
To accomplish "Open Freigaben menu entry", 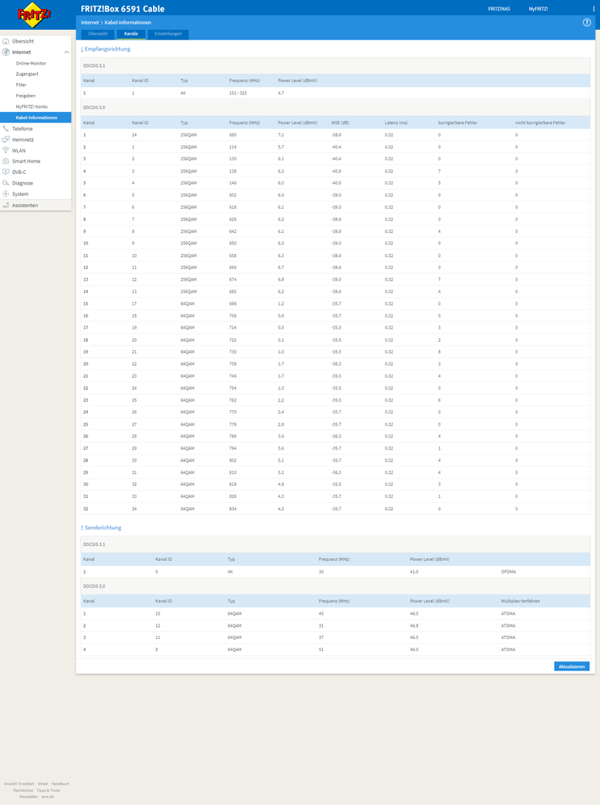I will pos(26,96).
